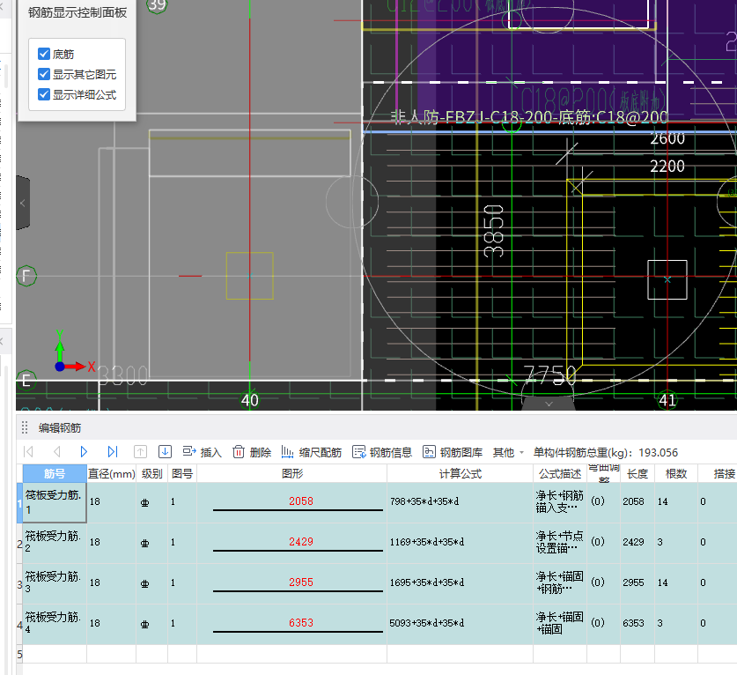This screenshot has height=675, width=737.
Task: Select 筏板受力筋.1 name cell
Action: [x=55, y=502]
